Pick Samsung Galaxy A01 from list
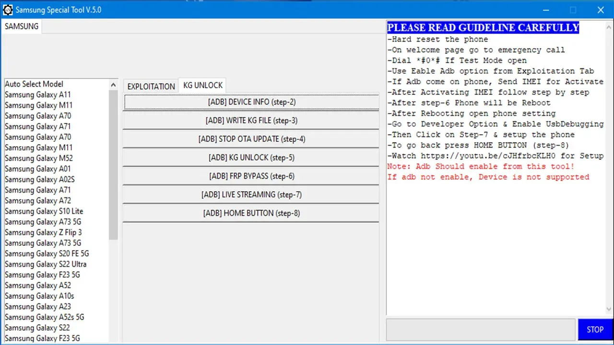614x345 pixels. click(37, 169)
